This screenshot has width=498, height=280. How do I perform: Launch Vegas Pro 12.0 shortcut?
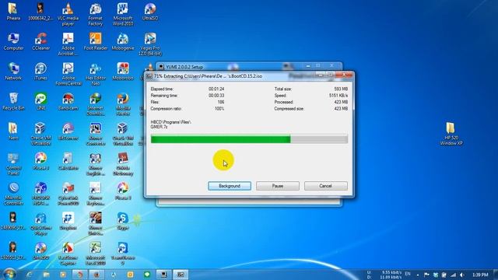tap(150, 44)
